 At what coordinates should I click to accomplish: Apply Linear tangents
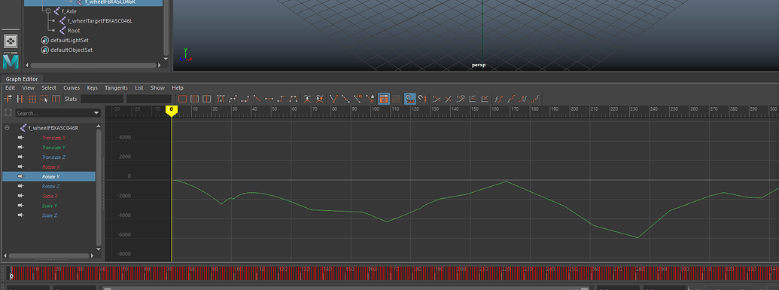click(257, 99)
